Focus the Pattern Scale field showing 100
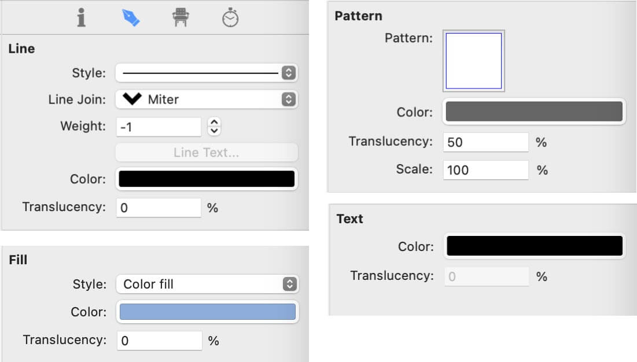The image size is (637, 362). click(485, 170)
